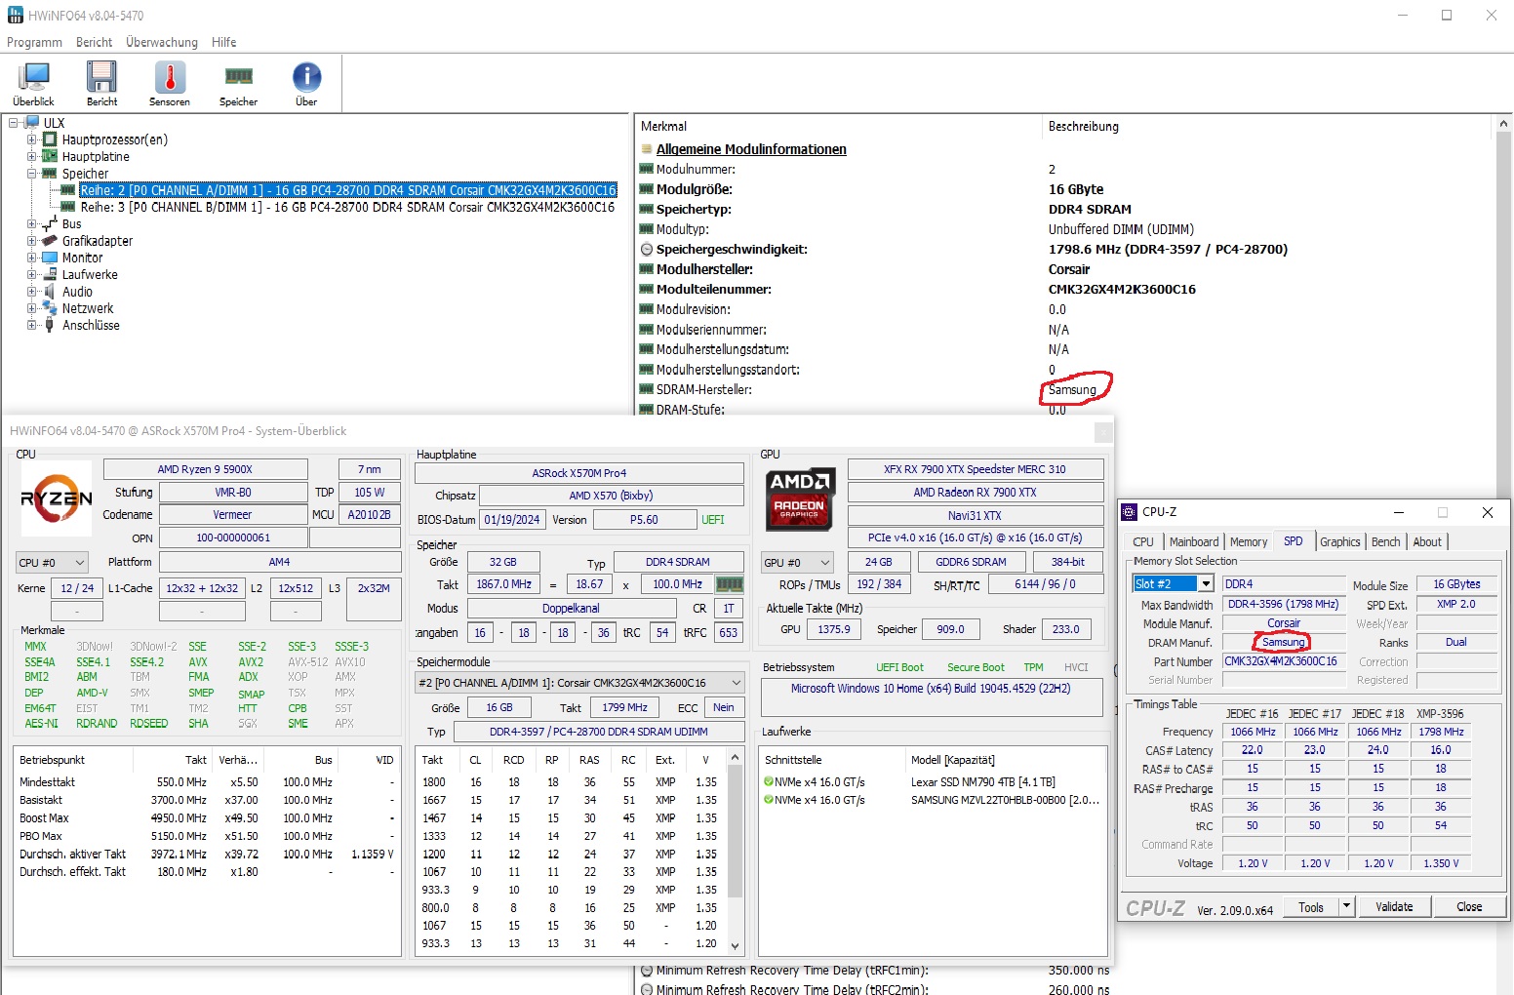Click the Anschlüsse connector tree icon
Image resolution: width=1514 pixels, height=995 pixels.
(50, 325)
